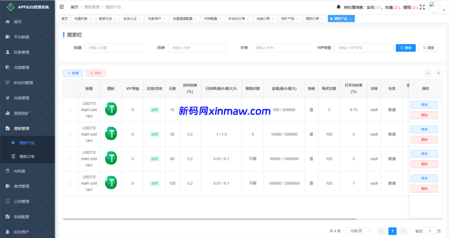Click the 充提管理 sidebar icon
Viewport: 449px width, 238px height.
pyautogui.click(x=8, y=67)
